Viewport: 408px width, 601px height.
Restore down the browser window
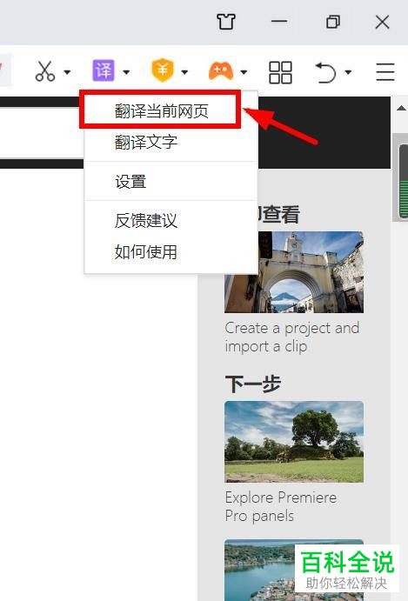(332, 22)
